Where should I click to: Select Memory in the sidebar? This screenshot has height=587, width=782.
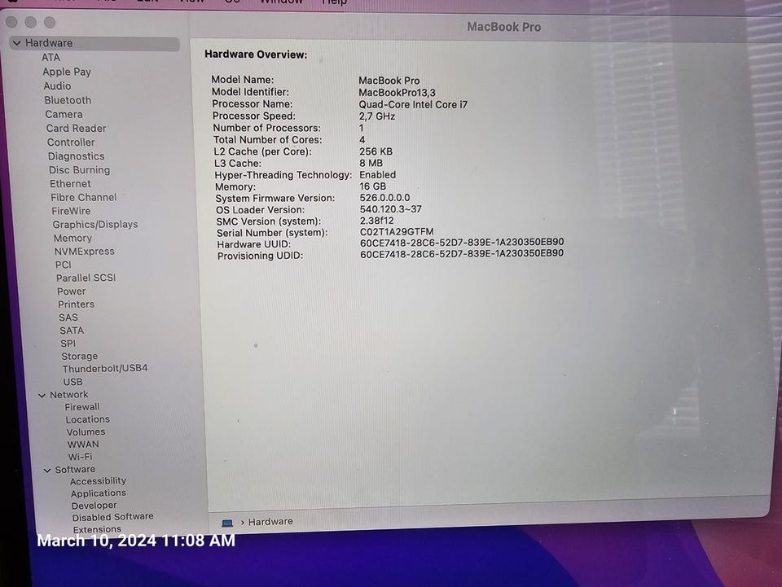[x=72, y=239]
